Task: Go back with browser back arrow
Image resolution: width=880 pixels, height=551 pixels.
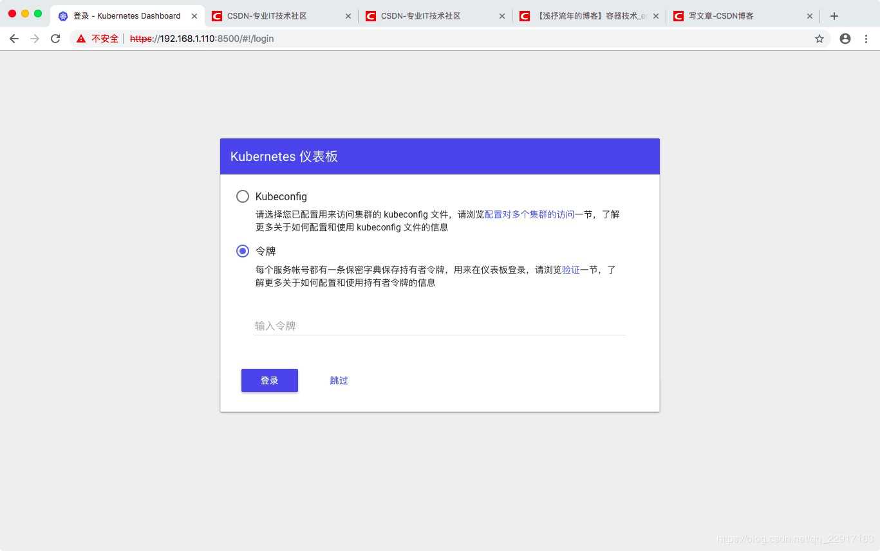Action: [x=14, y=39]
